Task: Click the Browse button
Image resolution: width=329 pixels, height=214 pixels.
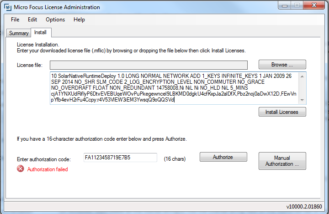Action: [x=282, y=65]
